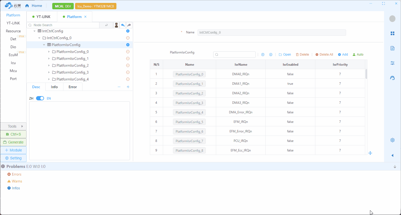
Task: Click the move up circle arrow icon
Action: (x=263, y=55)
